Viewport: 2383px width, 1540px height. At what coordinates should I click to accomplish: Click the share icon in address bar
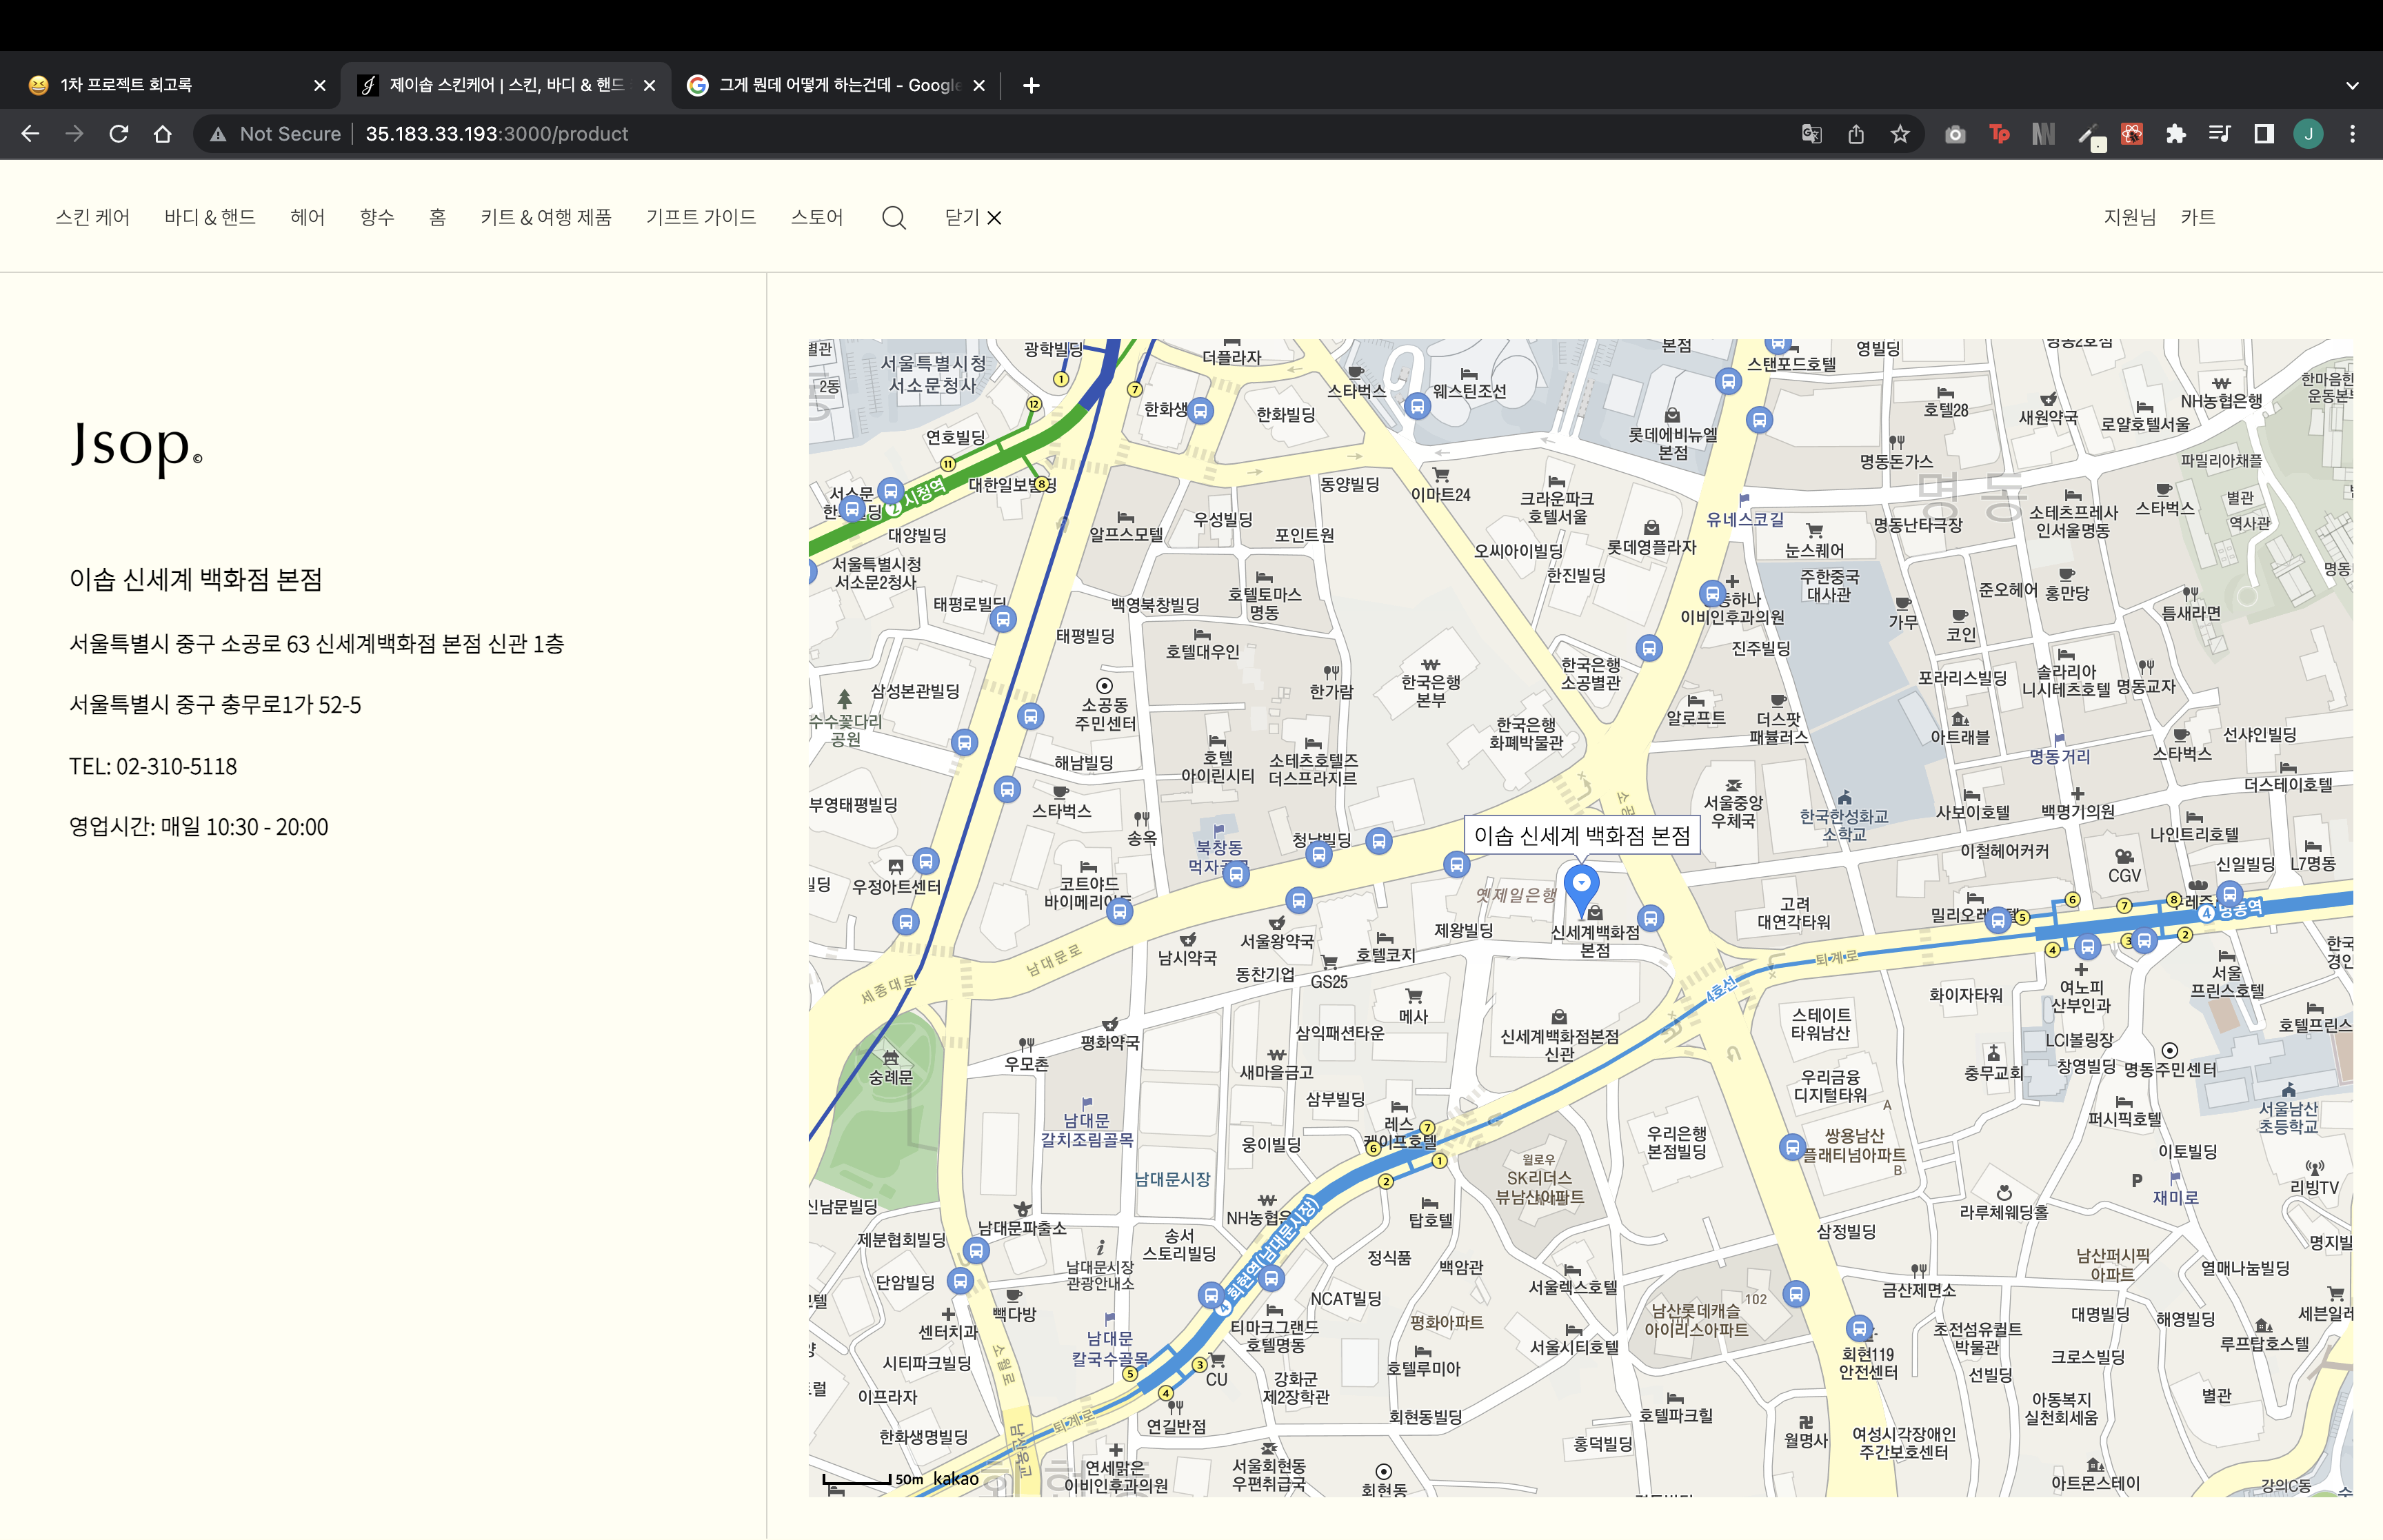pyautogui.click(x=1856, y=134)
